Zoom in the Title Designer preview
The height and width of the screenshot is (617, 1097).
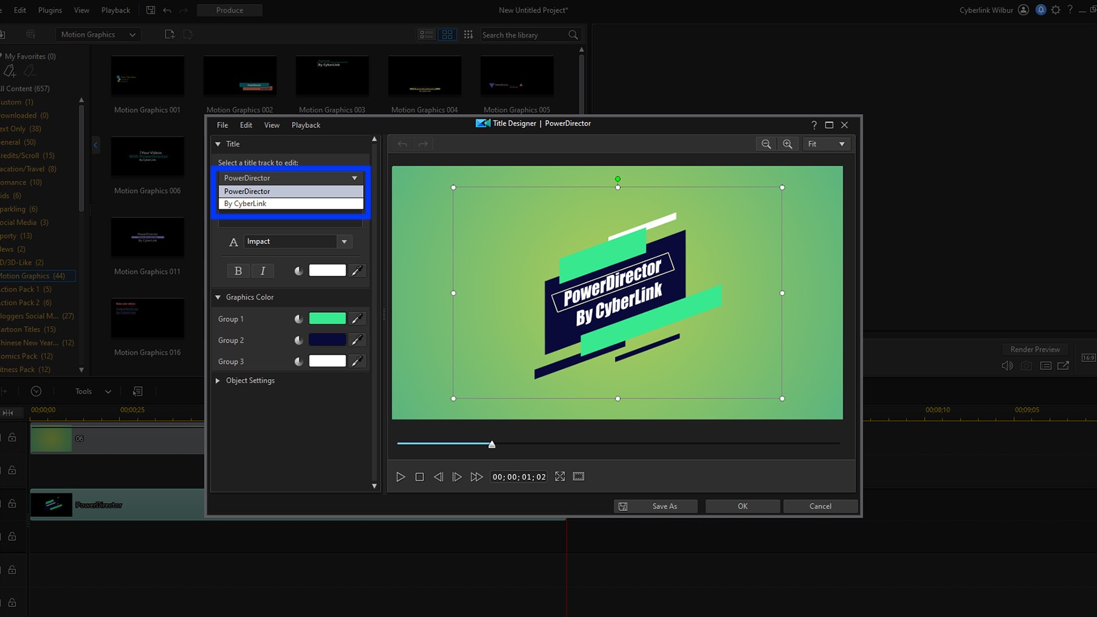coord(787,144)
